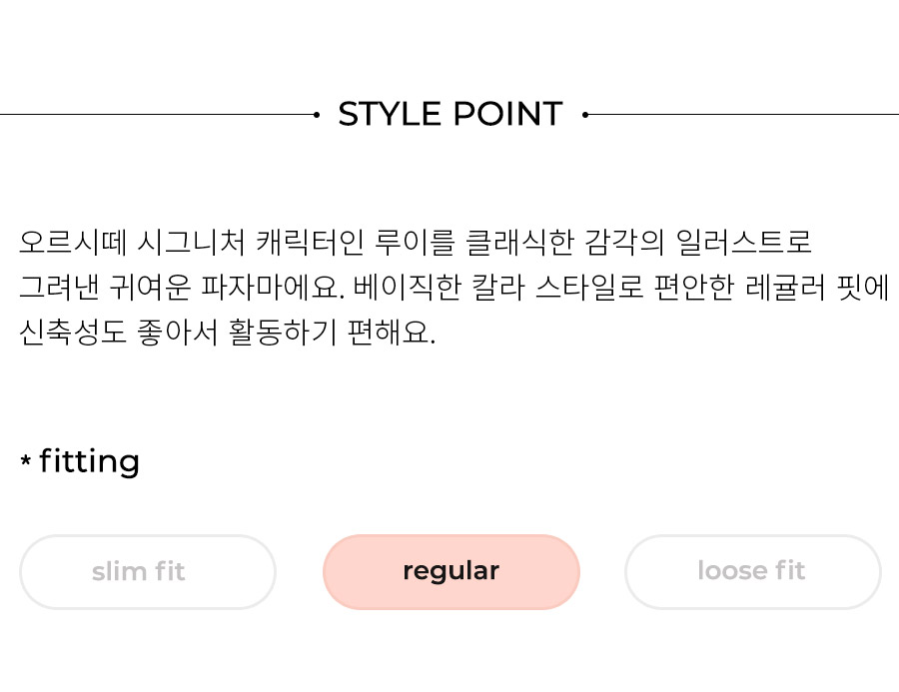Click the word POINT in the heading
The height and width of the screenshot is (692, 899).
click(508, 114)
